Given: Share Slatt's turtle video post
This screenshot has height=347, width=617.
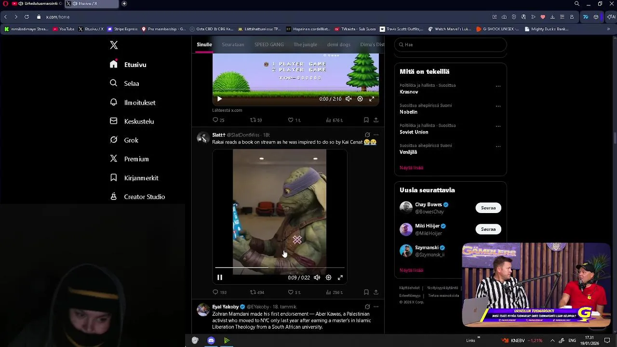Looking at the screenshot, I should [376, 292].
